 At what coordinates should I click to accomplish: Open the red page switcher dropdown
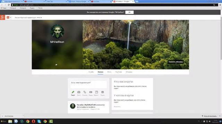coord(9,18)
